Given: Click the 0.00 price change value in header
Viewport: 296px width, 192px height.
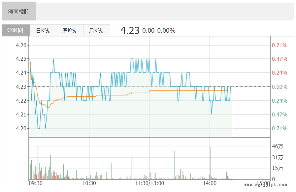Looking at the screenshot, I should pos(148,30).
